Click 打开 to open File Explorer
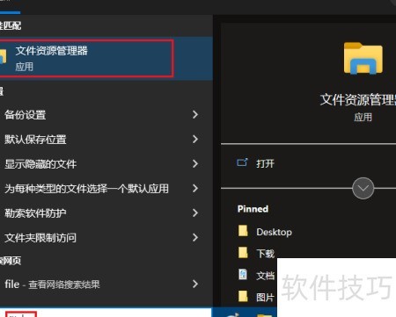 pos(265,163)
